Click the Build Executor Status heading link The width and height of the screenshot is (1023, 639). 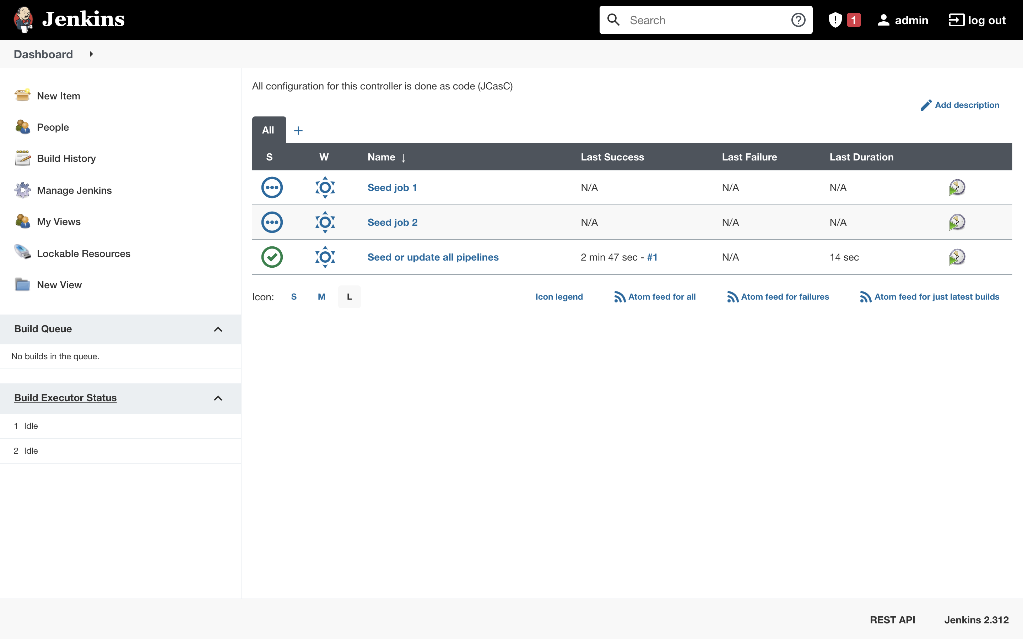click(x=65, y=398)
